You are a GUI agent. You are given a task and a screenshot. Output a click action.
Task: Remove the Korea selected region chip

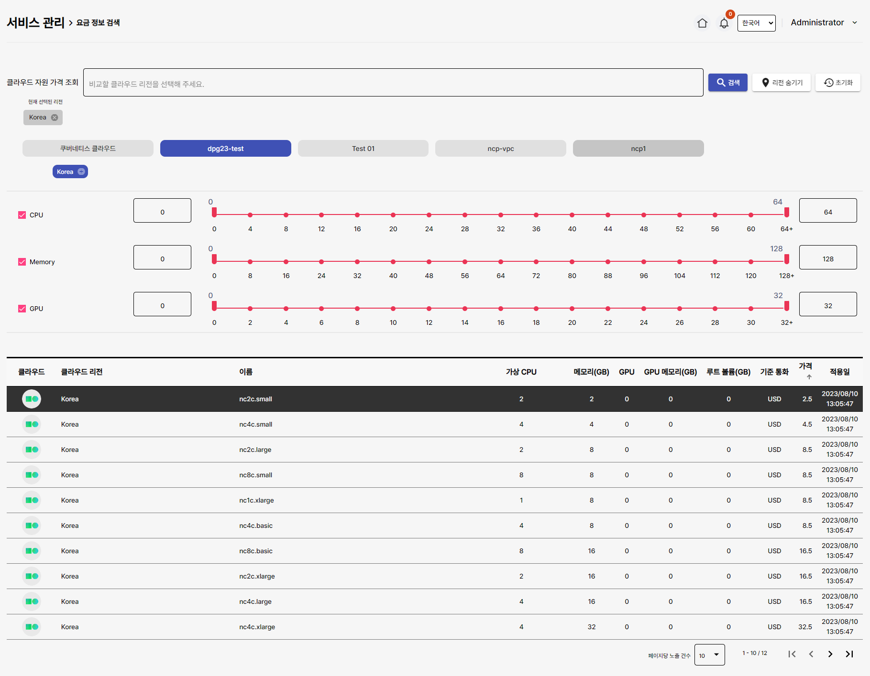55,118
